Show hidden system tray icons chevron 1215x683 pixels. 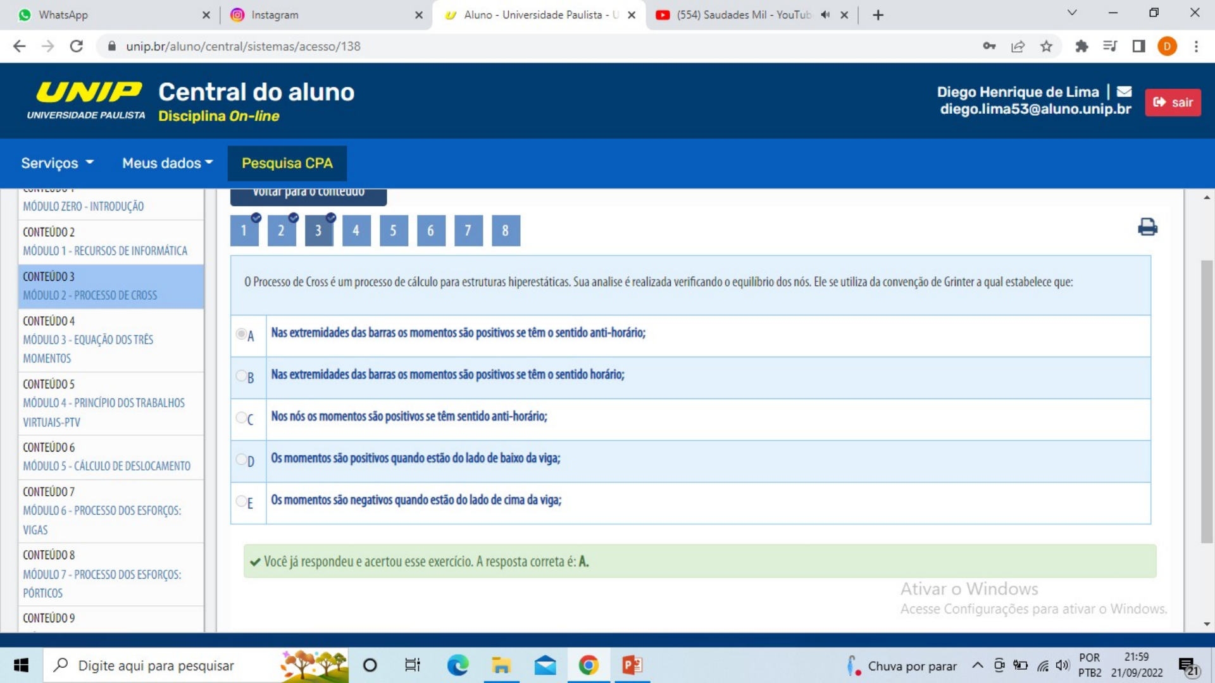pyautogui.click(x=977, y=665)
